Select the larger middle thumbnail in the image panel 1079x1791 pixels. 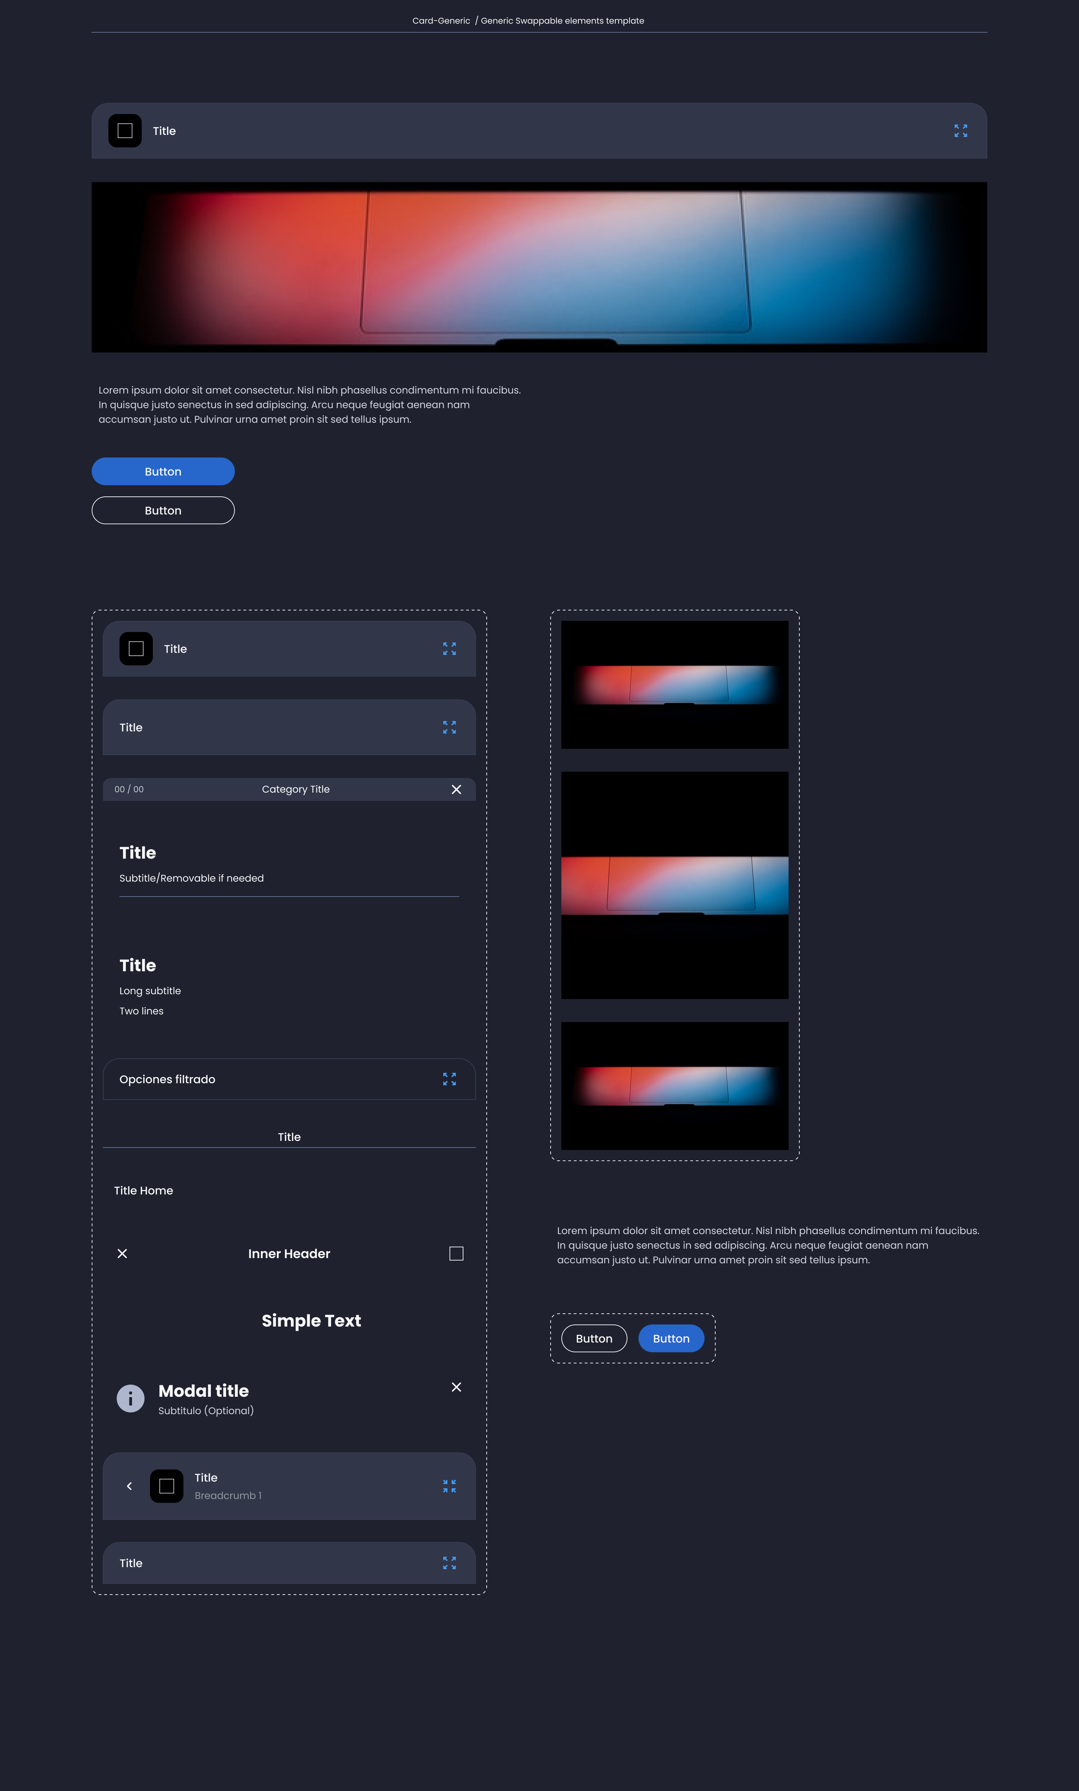pos(675,885)
